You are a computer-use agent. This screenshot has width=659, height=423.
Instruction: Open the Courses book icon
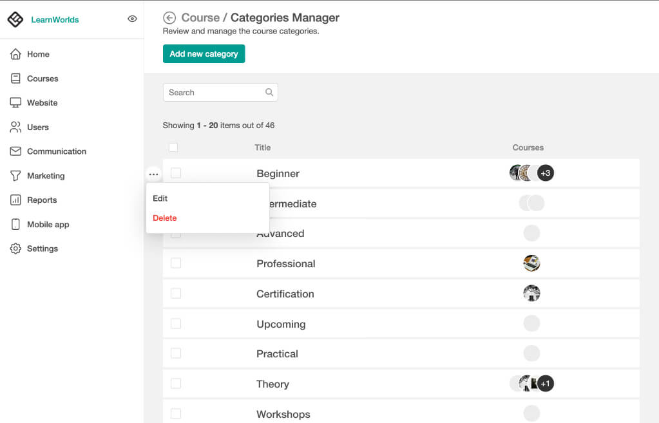point(15,79)
